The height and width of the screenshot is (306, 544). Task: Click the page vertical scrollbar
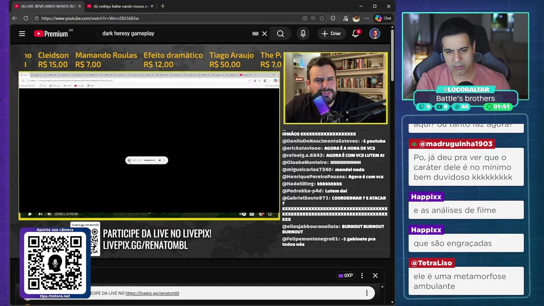pos(392,55)
